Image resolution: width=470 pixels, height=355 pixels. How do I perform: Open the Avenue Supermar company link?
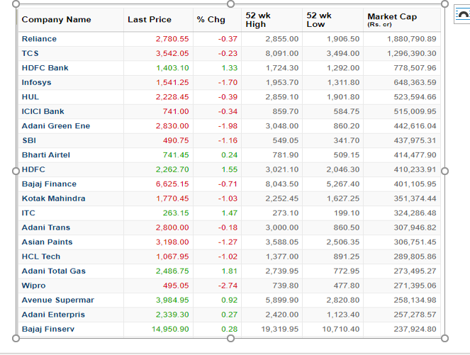58,300
